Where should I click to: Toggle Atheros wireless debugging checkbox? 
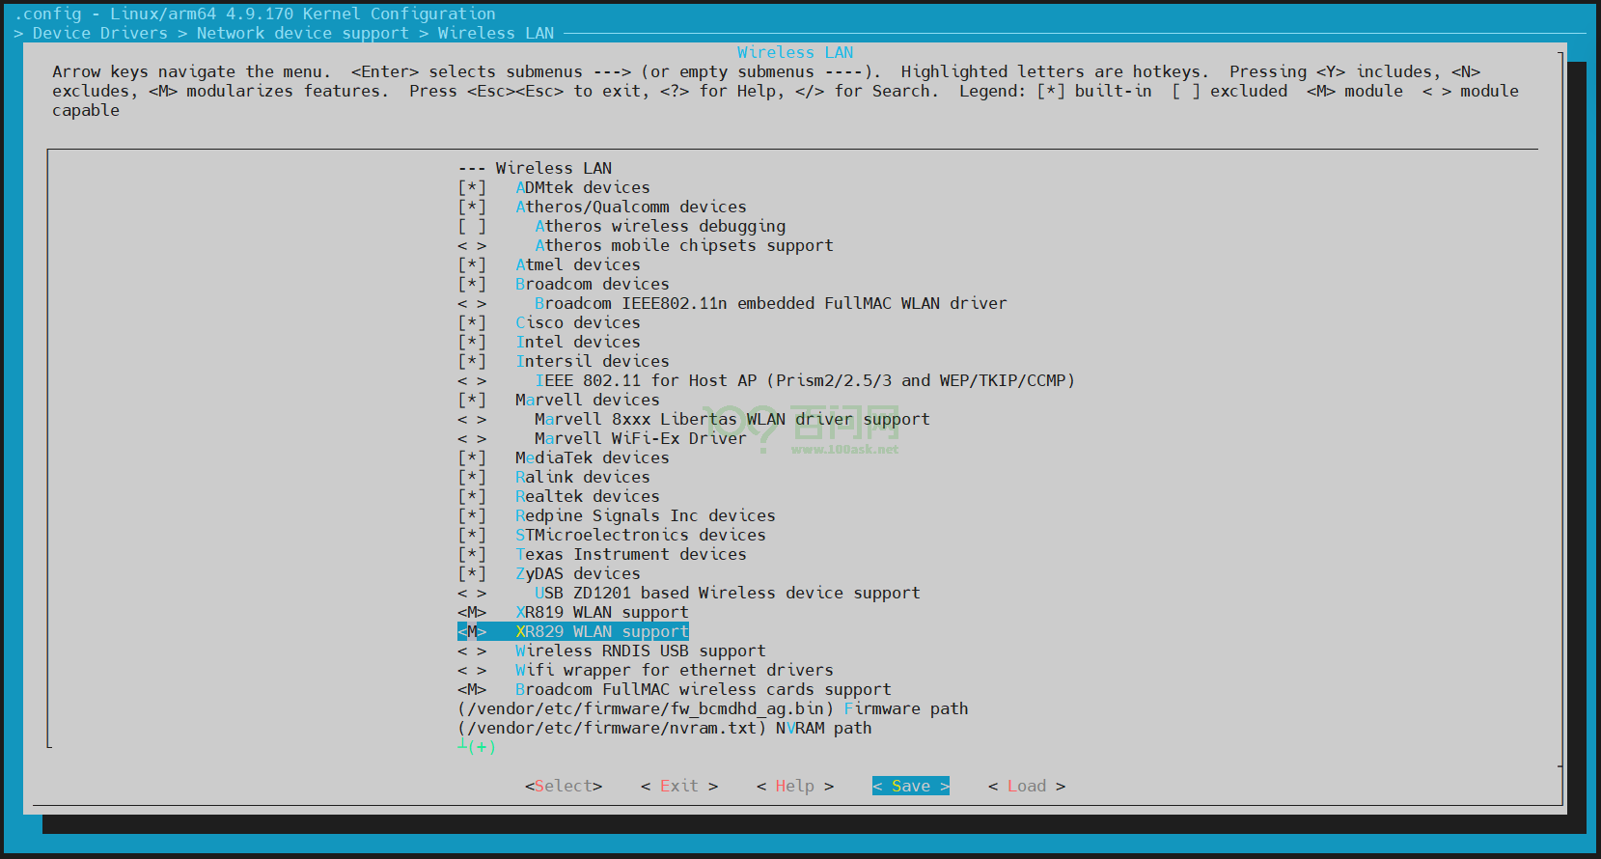pyautogui.click(x=472, y=226)
